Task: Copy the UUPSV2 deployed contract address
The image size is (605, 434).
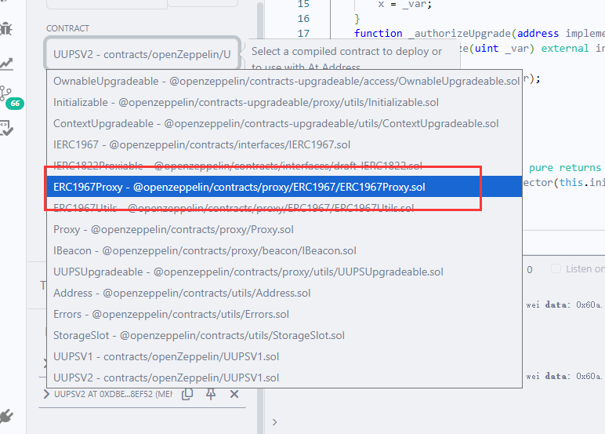Action: coord(187,394)
